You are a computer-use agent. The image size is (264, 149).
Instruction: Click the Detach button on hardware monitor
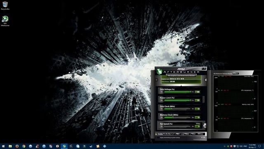(236, 74)
